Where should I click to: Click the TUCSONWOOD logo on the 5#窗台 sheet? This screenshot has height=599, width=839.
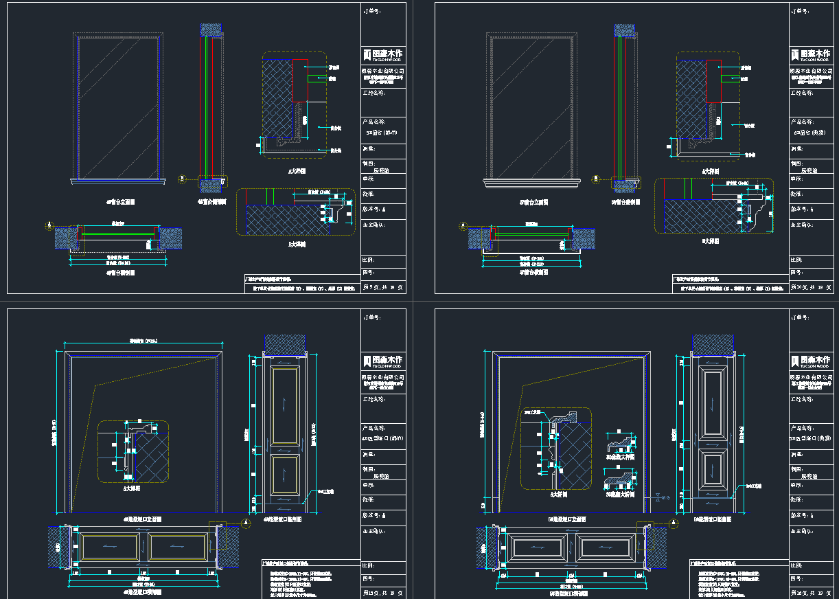[812, 55]
